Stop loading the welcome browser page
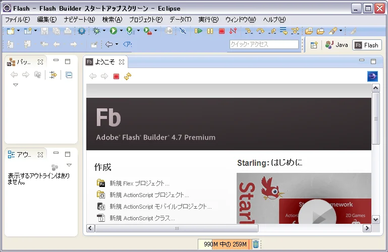 pos(116,76)
